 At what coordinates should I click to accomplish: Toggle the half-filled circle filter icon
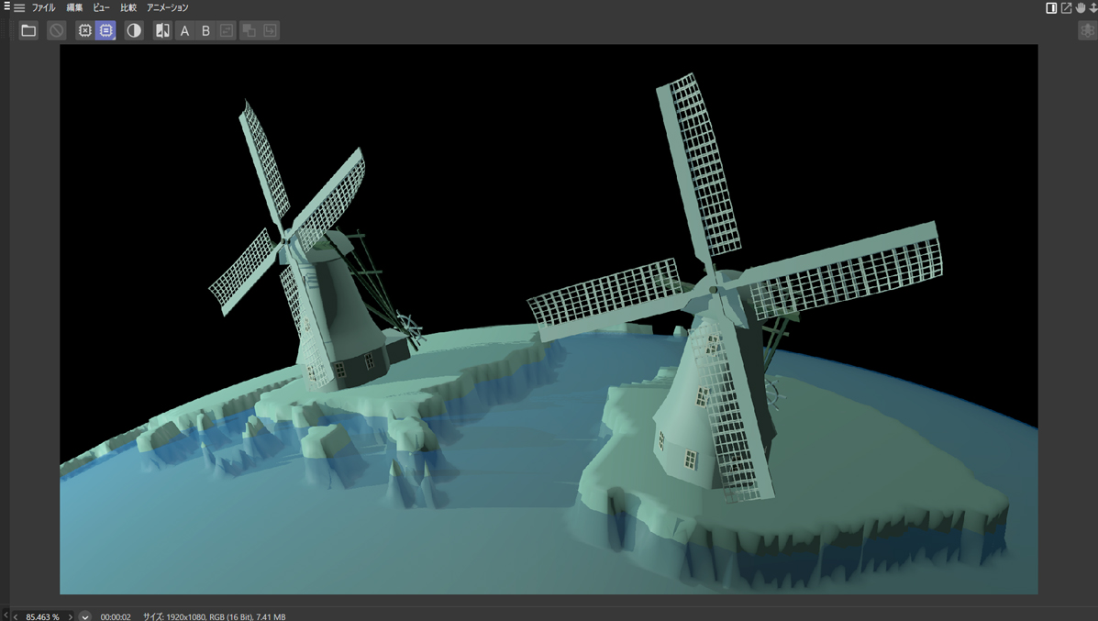[x=134, y=31]
